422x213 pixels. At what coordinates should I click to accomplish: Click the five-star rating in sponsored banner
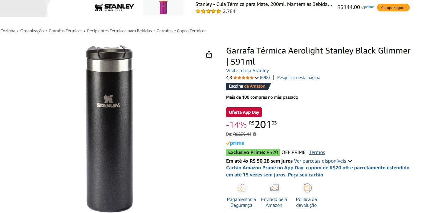click(x=209, y=11)
